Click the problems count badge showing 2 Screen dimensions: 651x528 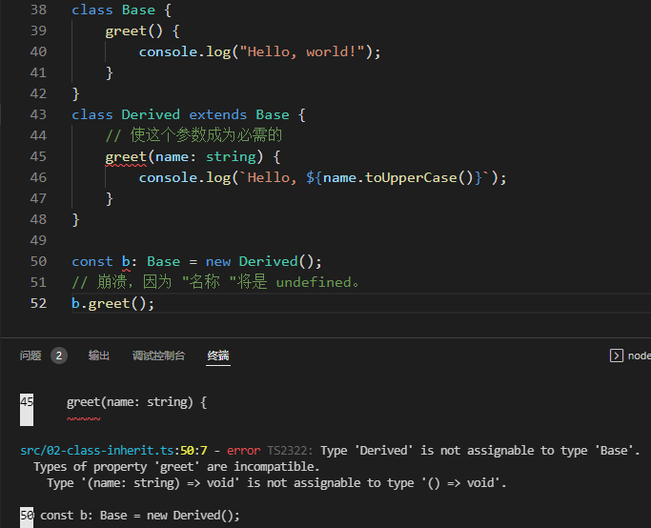pyautogui.click(x=59, y=355)
